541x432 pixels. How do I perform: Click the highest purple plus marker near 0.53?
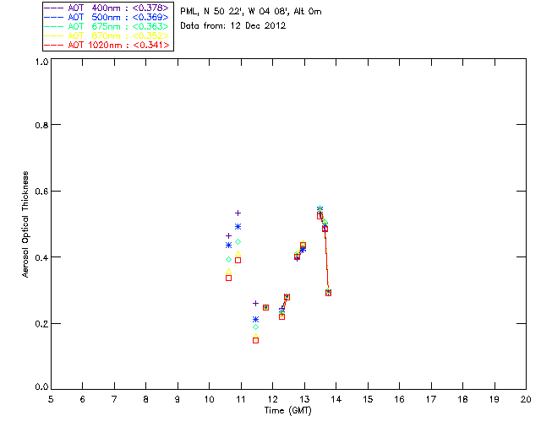(x=238, y=213)
